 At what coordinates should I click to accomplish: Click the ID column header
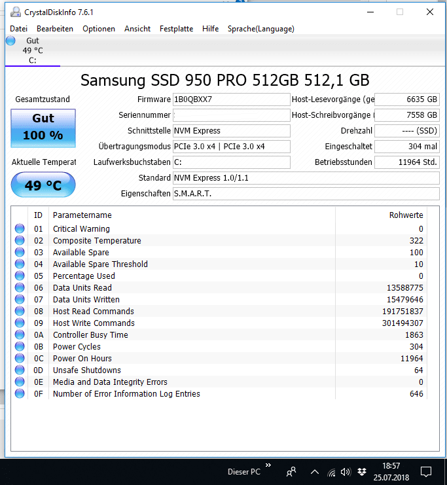point(38,215)
